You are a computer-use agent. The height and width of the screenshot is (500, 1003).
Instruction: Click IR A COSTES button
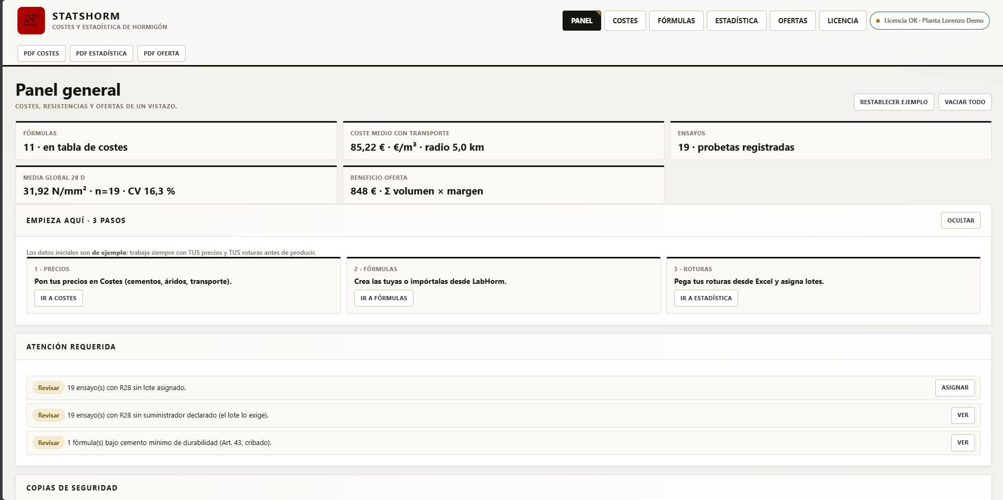pyautogui.click(x=58, y=298)
